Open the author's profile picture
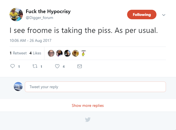 point(16,14)
